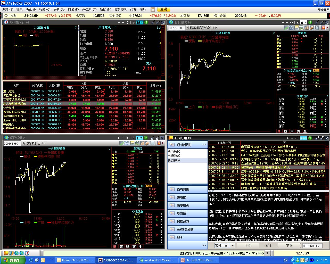
Task: Expand news sidebar buttons with >> arrow
Action: coord(204,245)
